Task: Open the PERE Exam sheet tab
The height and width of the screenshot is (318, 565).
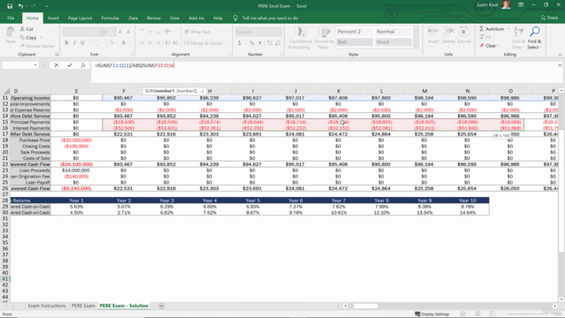Action: pos(83,306)
